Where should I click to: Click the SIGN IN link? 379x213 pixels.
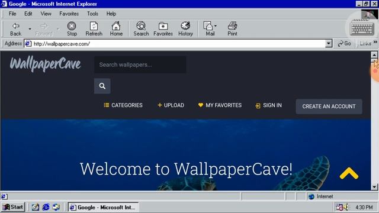(268, 105)
